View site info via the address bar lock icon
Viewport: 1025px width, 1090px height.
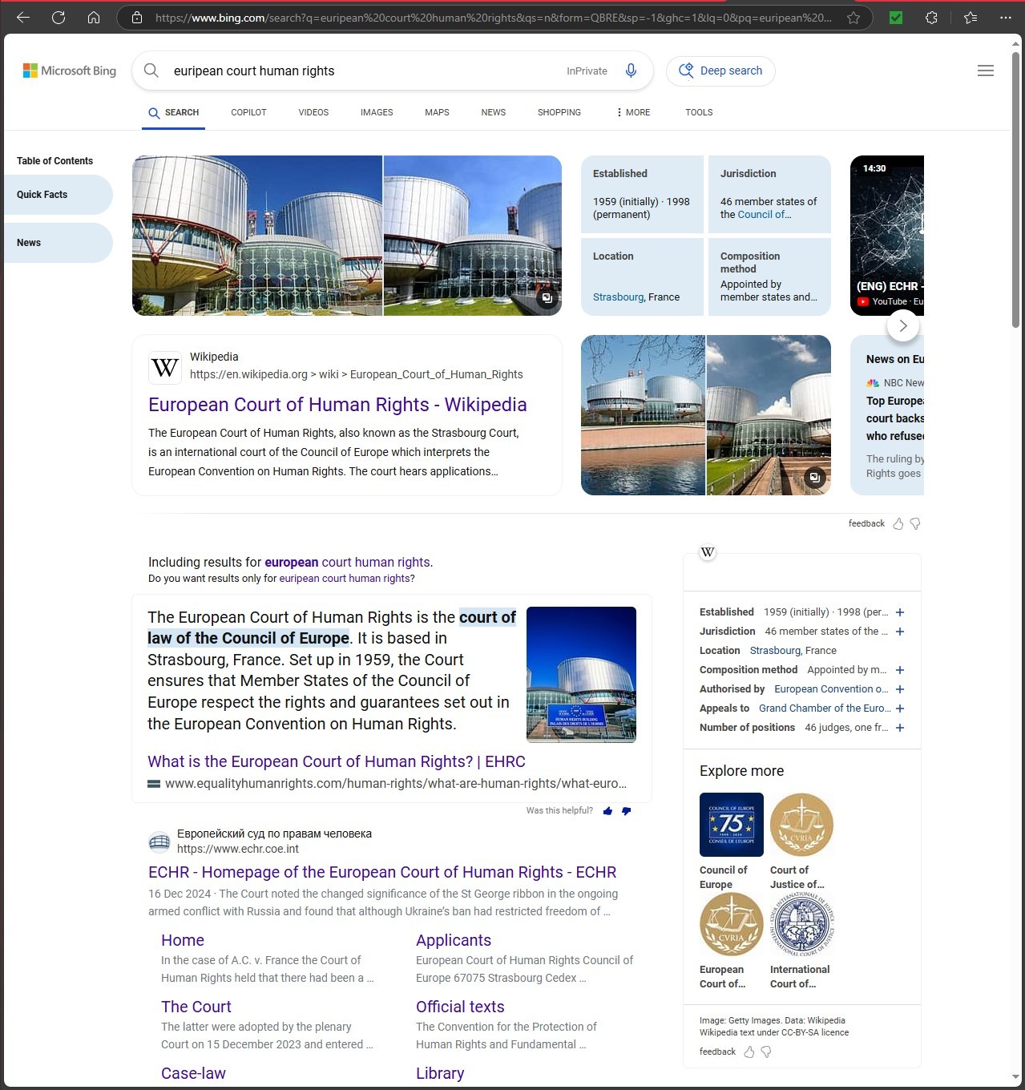137,17
